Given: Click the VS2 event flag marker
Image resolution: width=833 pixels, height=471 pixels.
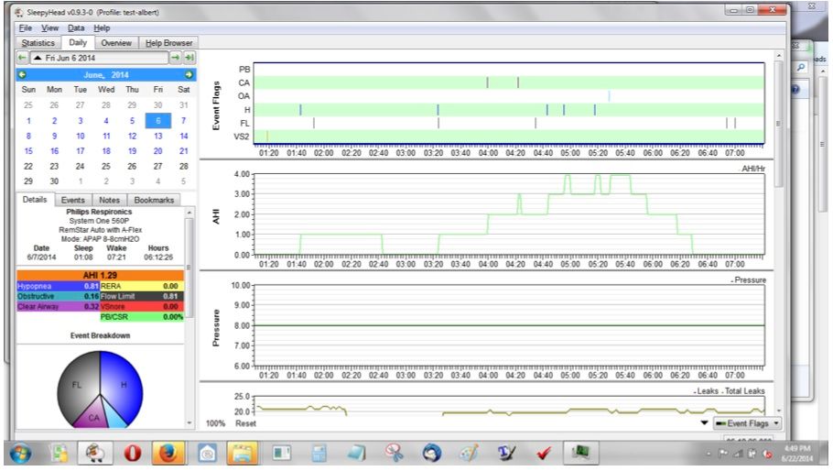Looking at the screenshot, I should tap(267, 137).
